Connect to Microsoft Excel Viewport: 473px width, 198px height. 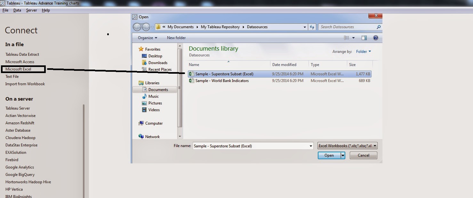tap(18, 69)
